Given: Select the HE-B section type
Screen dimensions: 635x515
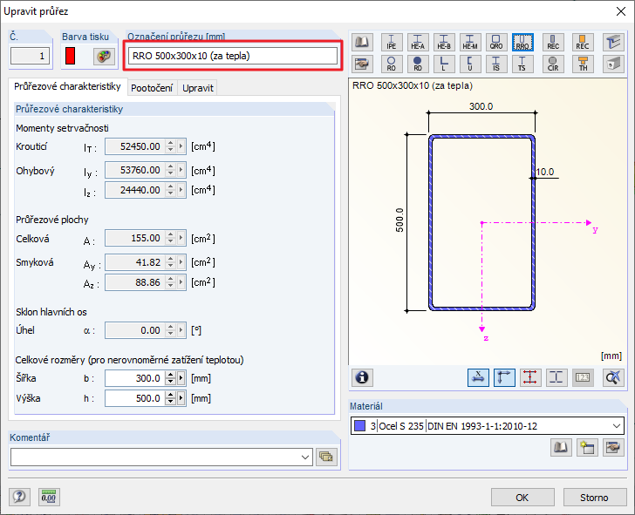Looking at the screenshot, I should click(x=444, y=42).
